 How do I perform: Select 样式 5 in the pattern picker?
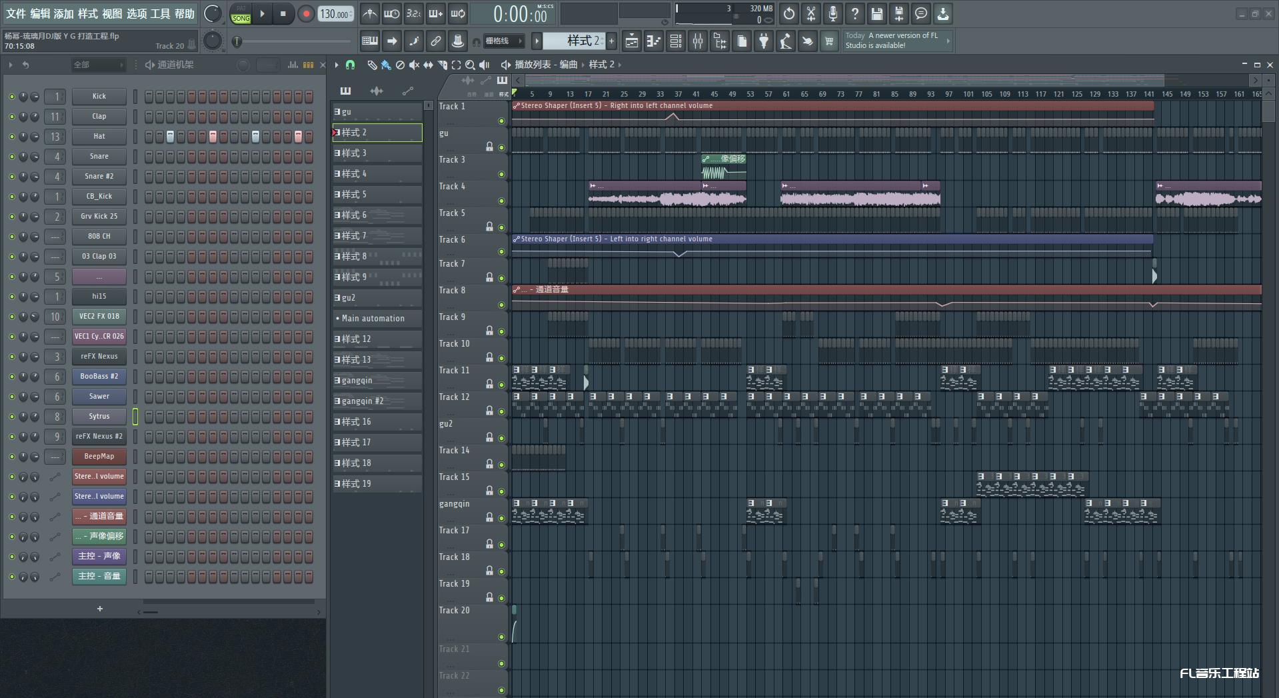point(377,195)
